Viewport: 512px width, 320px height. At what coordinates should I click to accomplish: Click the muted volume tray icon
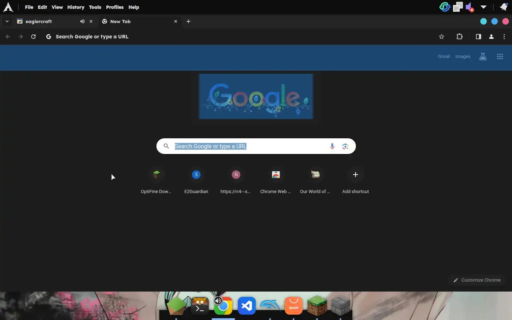(x=470, y=7)
